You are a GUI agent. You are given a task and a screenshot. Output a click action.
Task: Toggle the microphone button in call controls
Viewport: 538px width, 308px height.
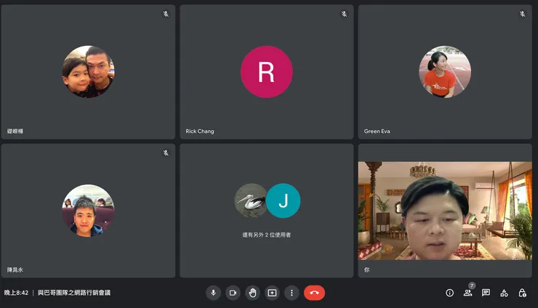point(214,293)
